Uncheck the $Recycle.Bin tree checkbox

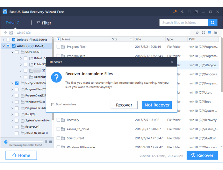[x=17, y=83]
